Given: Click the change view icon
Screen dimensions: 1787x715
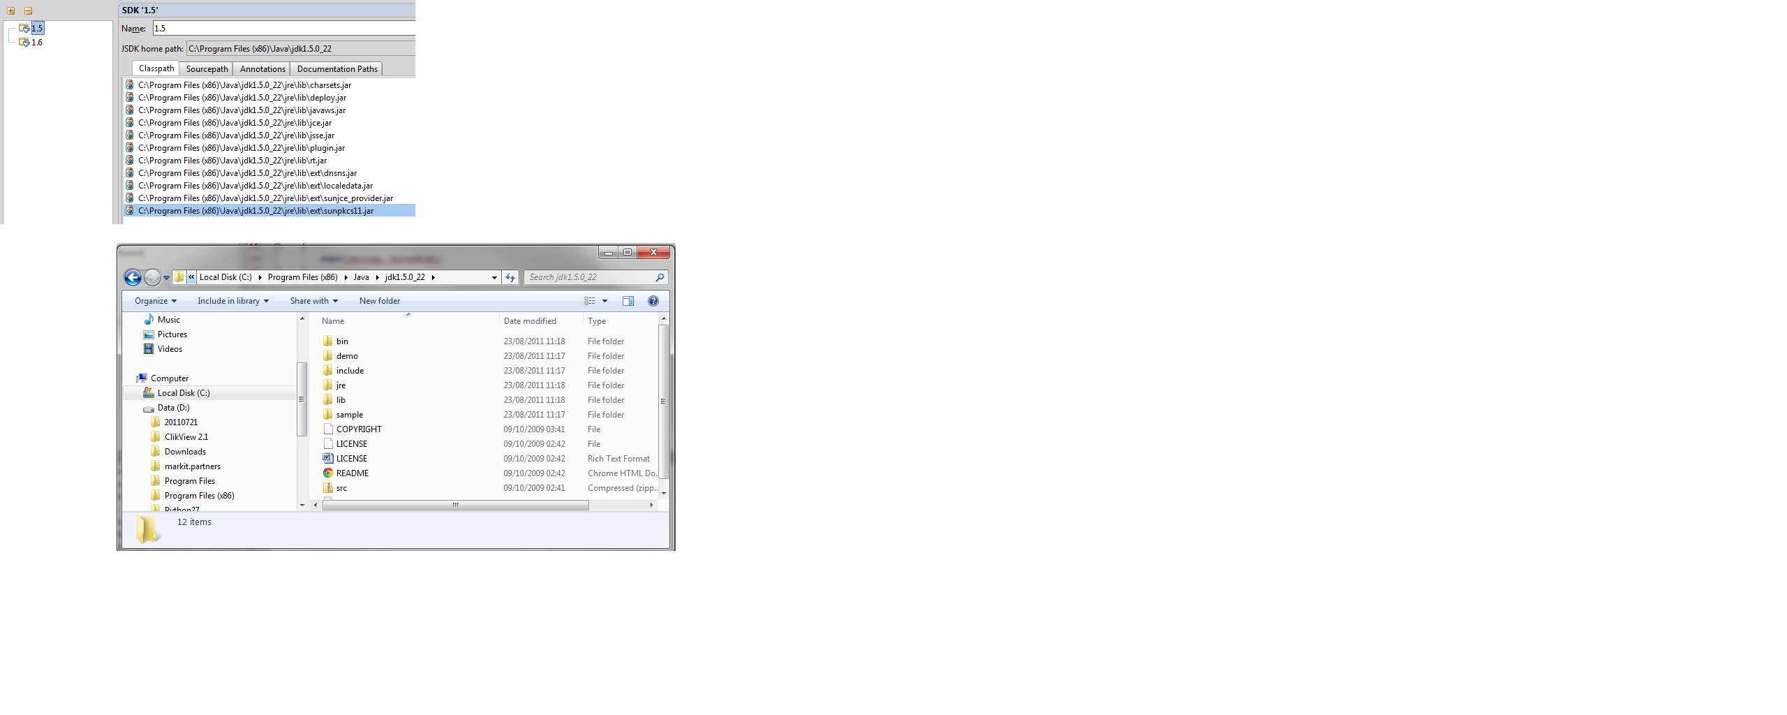Looking at the screenshot, I should (590, 301).
